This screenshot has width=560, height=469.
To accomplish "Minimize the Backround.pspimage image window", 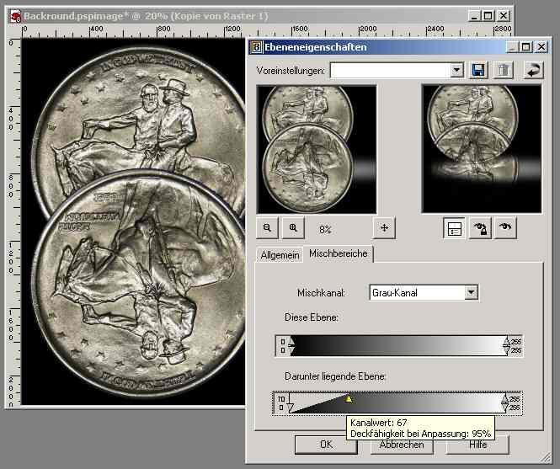I will 474,16.
